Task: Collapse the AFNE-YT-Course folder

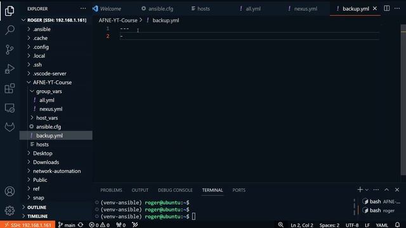Action: click(56, 82)
